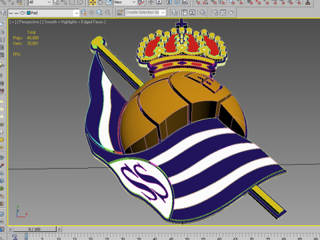Select the Select and Link tool
Viewport: 320px width, 240px height.
3,3
